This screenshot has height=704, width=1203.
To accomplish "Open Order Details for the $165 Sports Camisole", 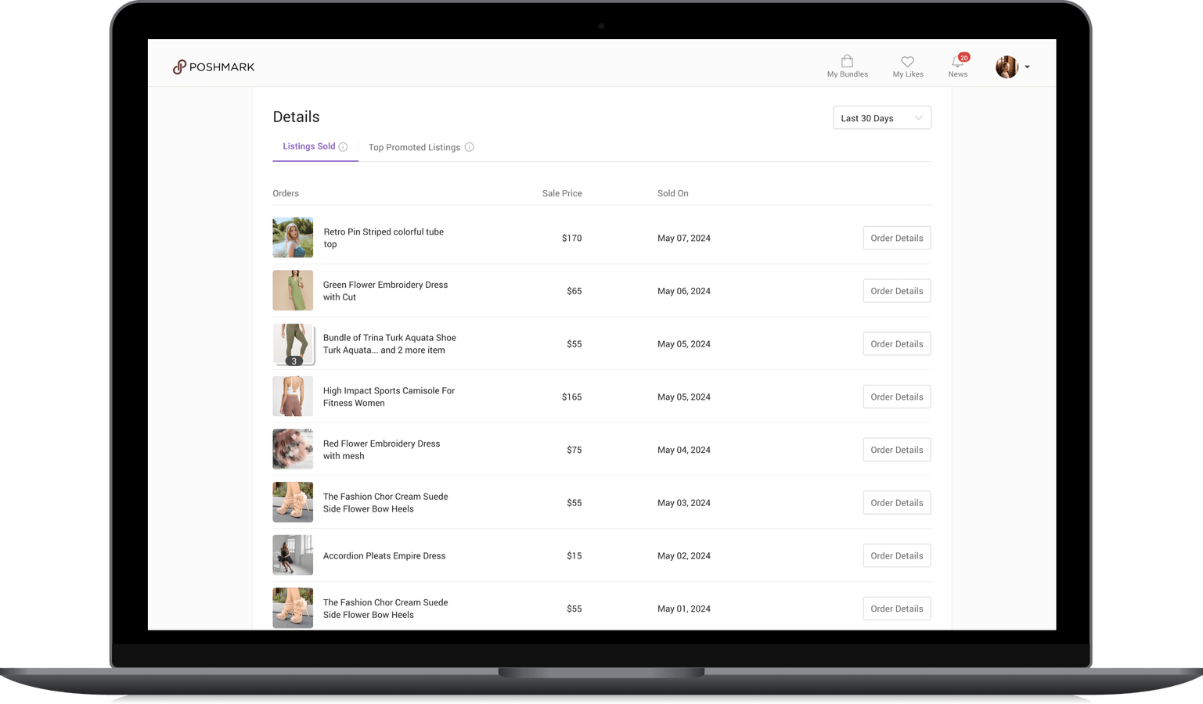I will tap(896, 397).
